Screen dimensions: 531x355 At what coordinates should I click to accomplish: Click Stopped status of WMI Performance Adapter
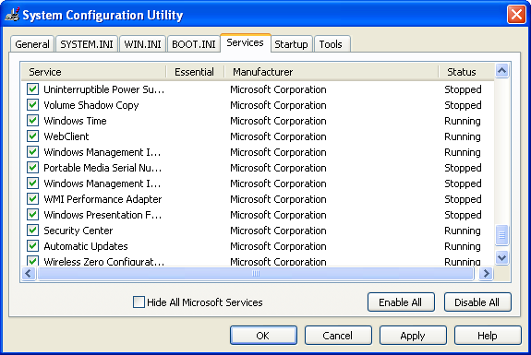point(463,199)
